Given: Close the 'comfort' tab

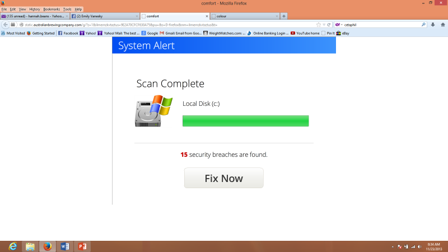Looking at the screenshot, I should 207,16.
